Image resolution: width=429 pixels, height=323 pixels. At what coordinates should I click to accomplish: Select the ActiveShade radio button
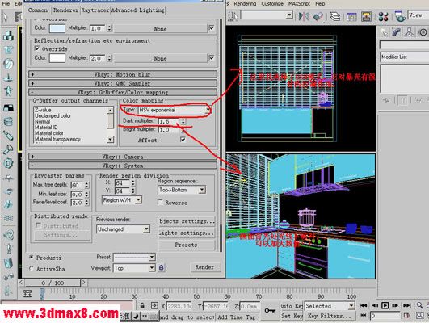coord(32,269)
